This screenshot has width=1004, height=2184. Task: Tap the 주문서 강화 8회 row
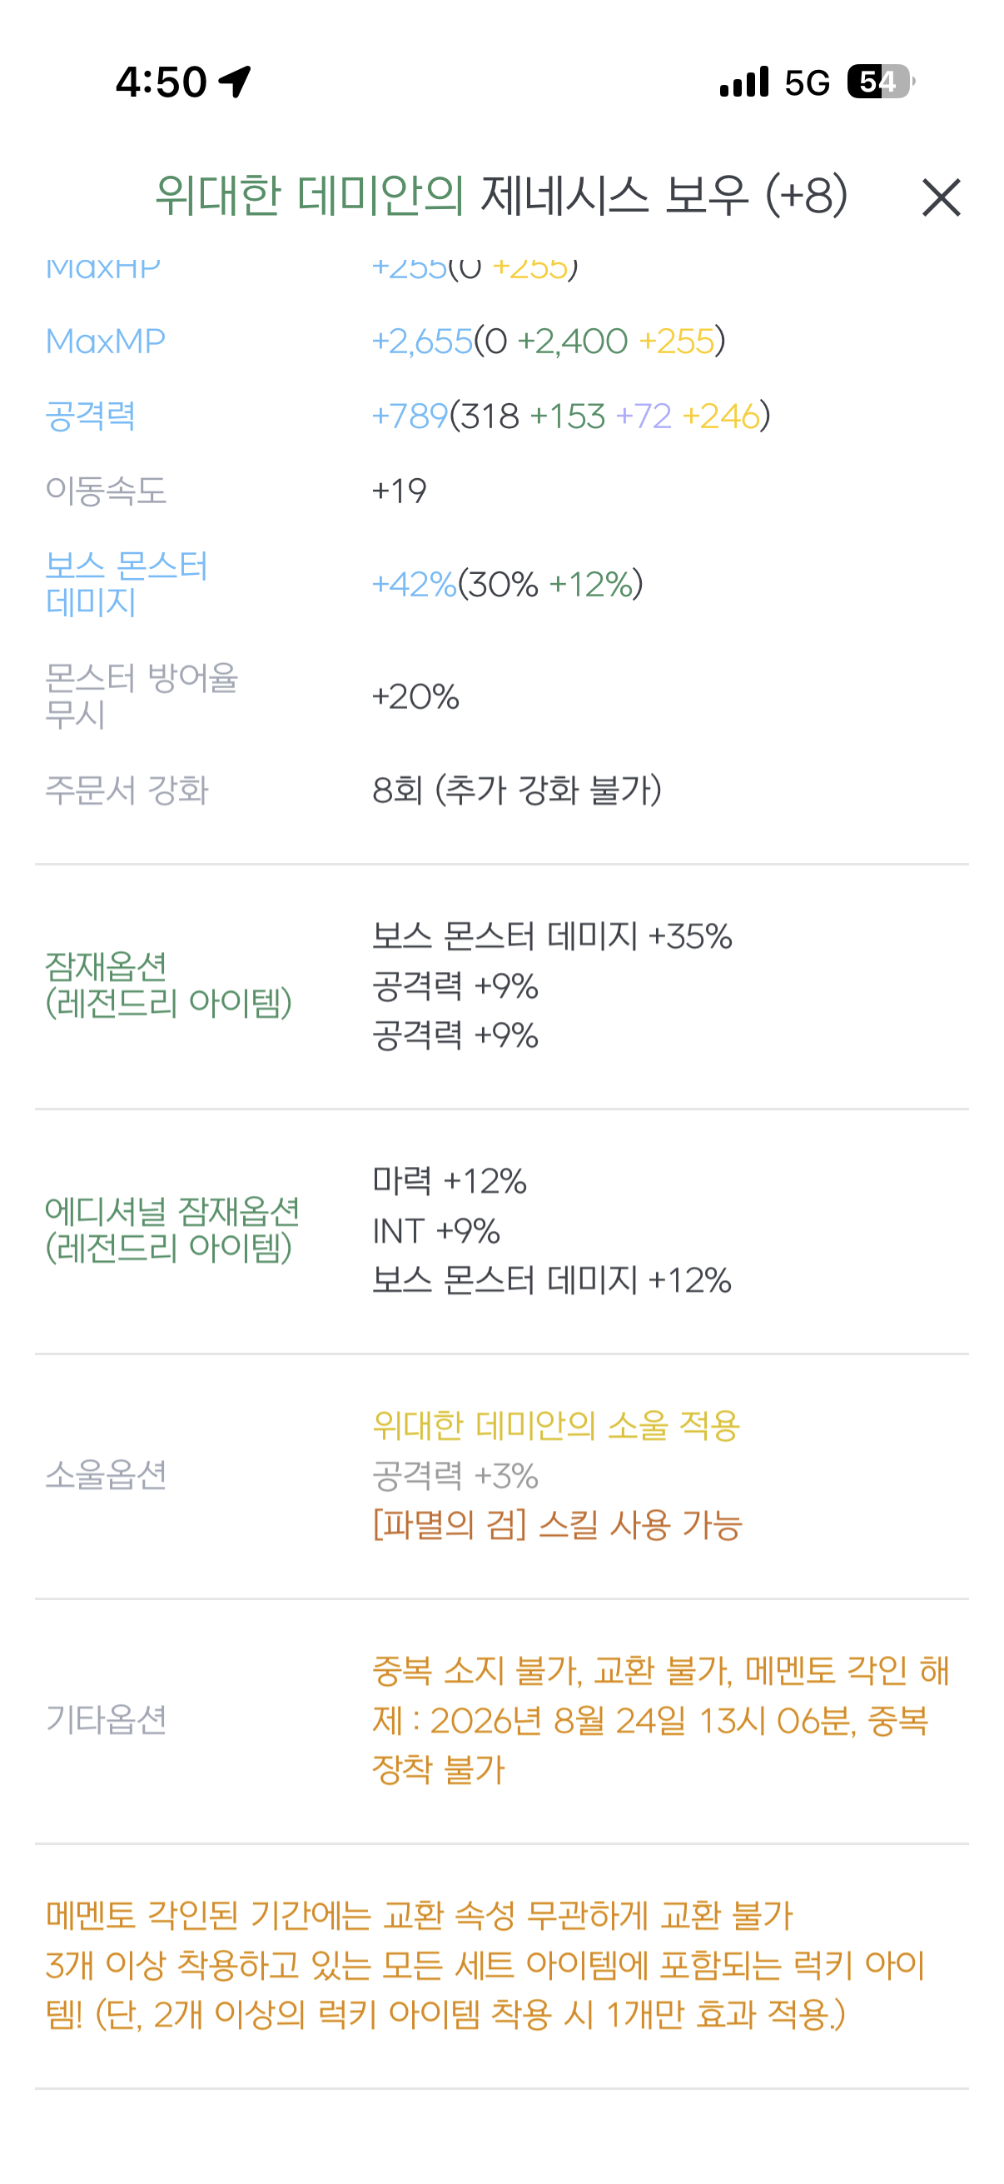[501, 790]
